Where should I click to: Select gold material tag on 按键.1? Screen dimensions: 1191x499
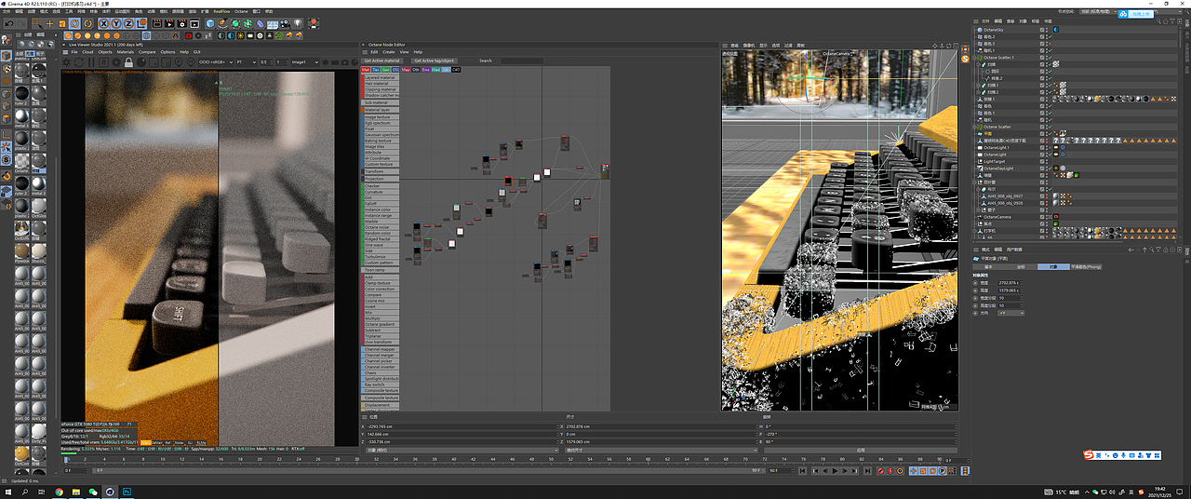[1097, 99]
